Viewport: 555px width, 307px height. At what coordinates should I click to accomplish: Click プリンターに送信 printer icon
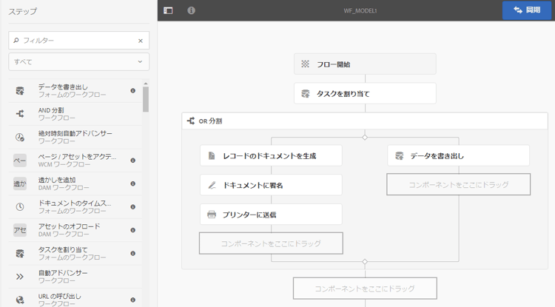212,215
